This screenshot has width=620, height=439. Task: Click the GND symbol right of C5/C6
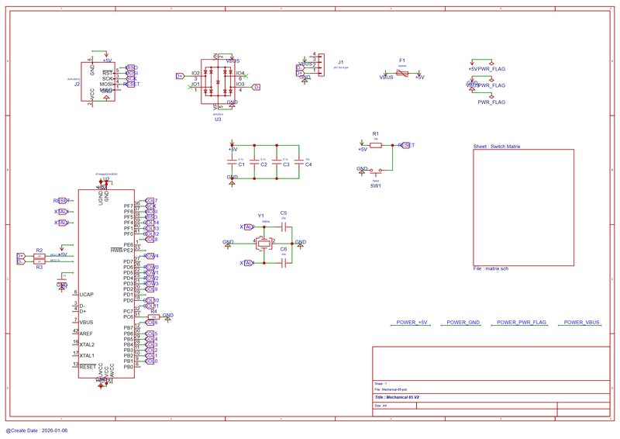click(x=300, y=244)
